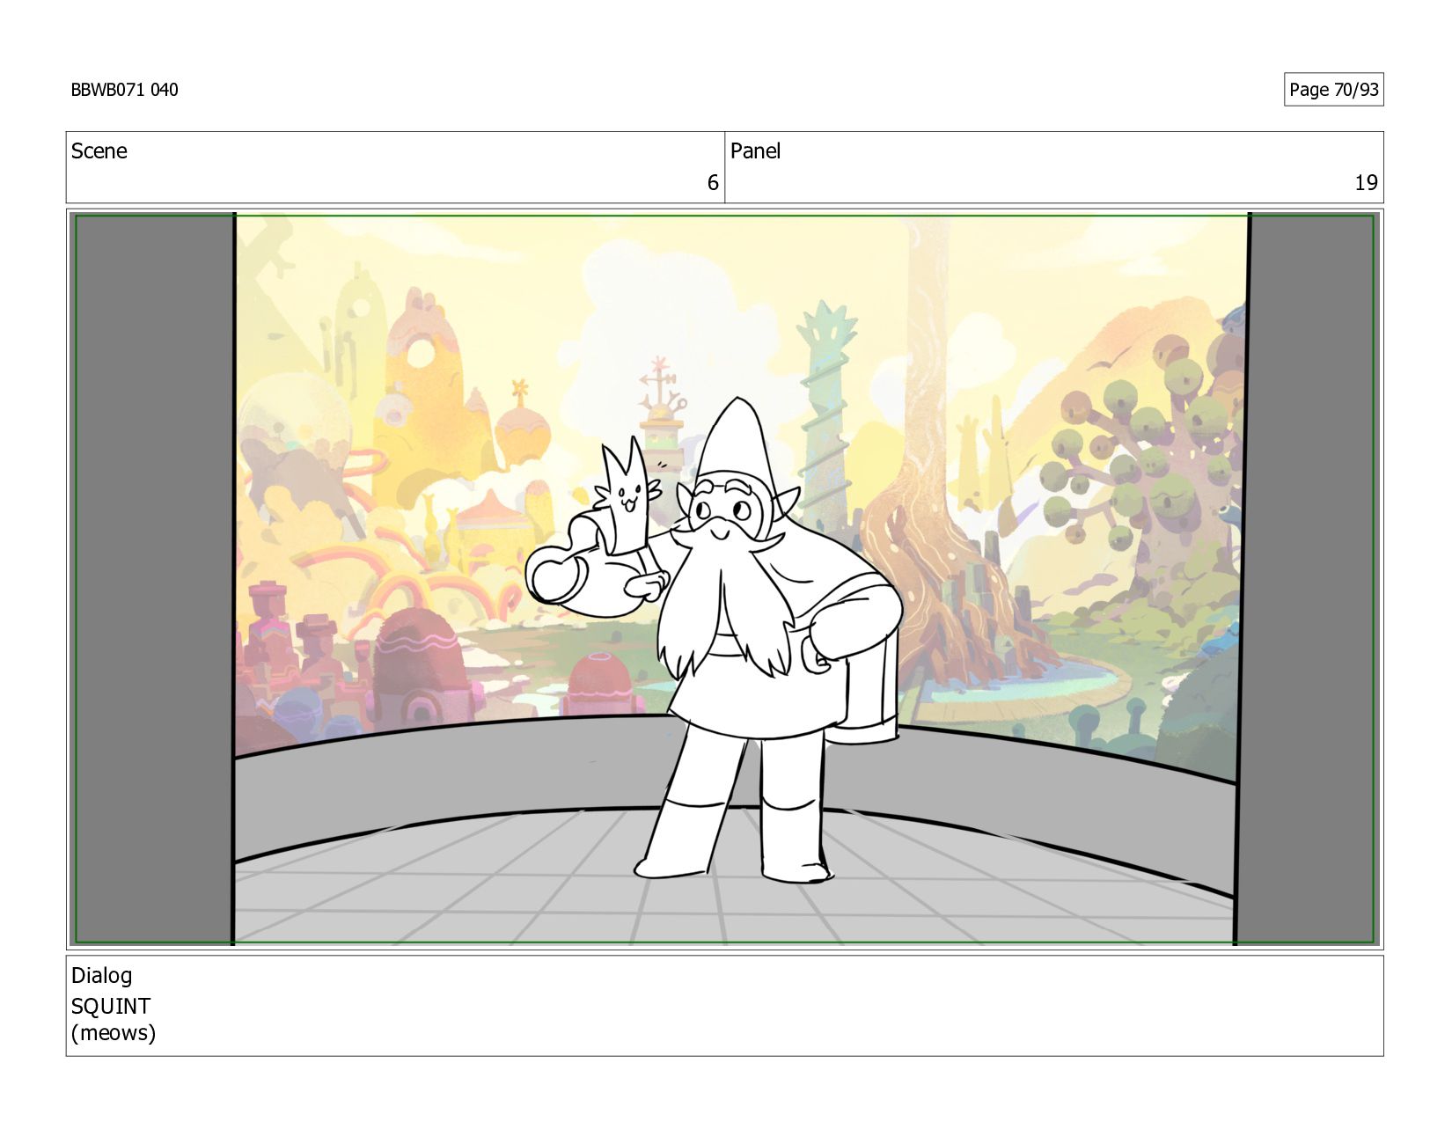Click the Page 70/93 indicator box
This screenshot has height=1122, width=1452.
coord(1333,90)
